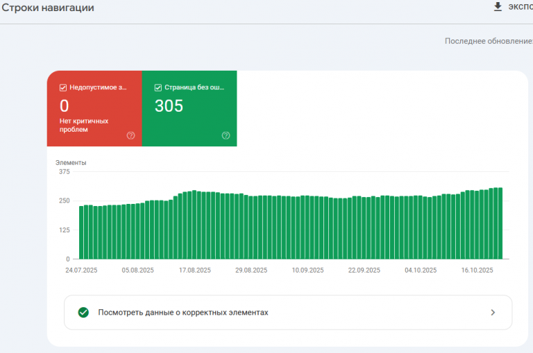The height and width of the screenshot is (353, 533).
Task: Click the first chart bar above 24.07.2025
Action: point(81,232)
